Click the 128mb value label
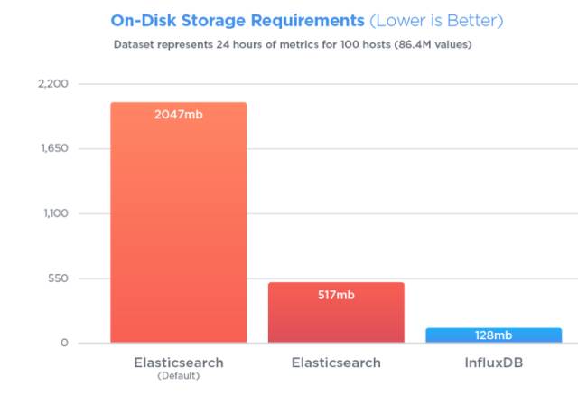The width and height of the screenshot is (578, 396). (x=494, y=335)
